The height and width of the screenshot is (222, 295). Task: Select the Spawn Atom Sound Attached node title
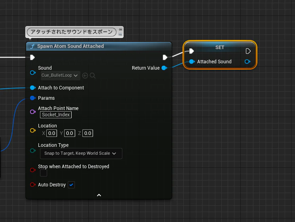(70, 46)
